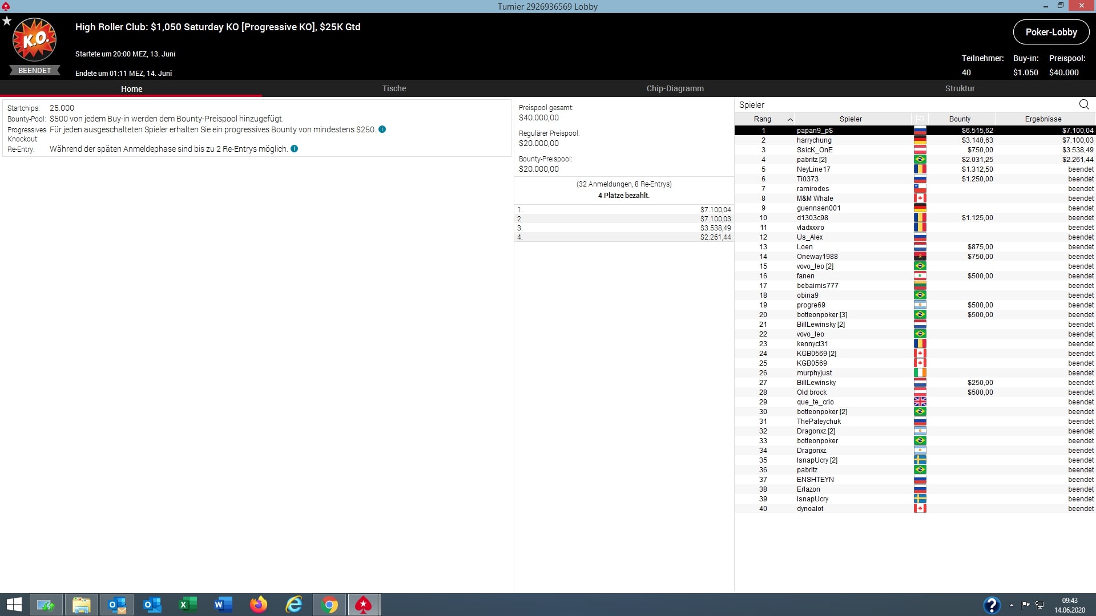Click the K.O. tournament logo

tap(35, 40)
